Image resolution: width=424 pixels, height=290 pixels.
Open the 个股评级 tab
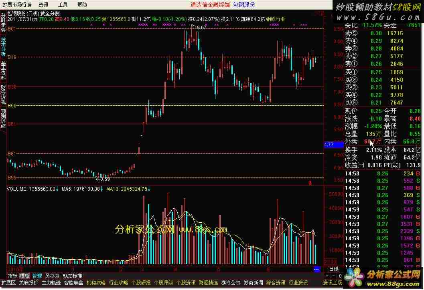(x=163, y=283)
